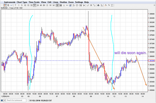Click the zoom out magnifier icon
156x103 pixels.
109,5
